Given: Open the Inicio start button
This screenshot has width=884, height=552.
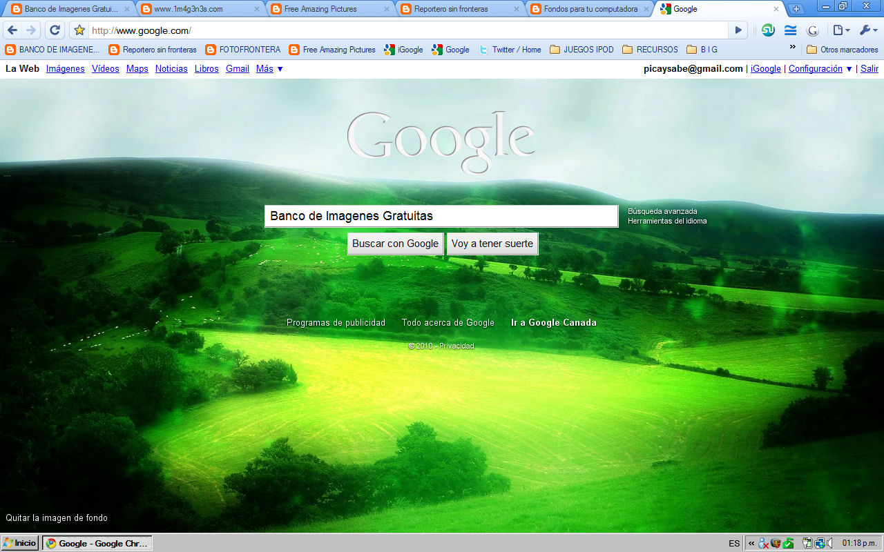Looking at the screenshot, I should [19, 543].
